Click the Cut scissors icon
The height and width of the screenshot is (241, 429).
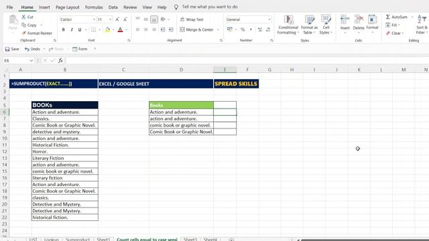[24, 17]
